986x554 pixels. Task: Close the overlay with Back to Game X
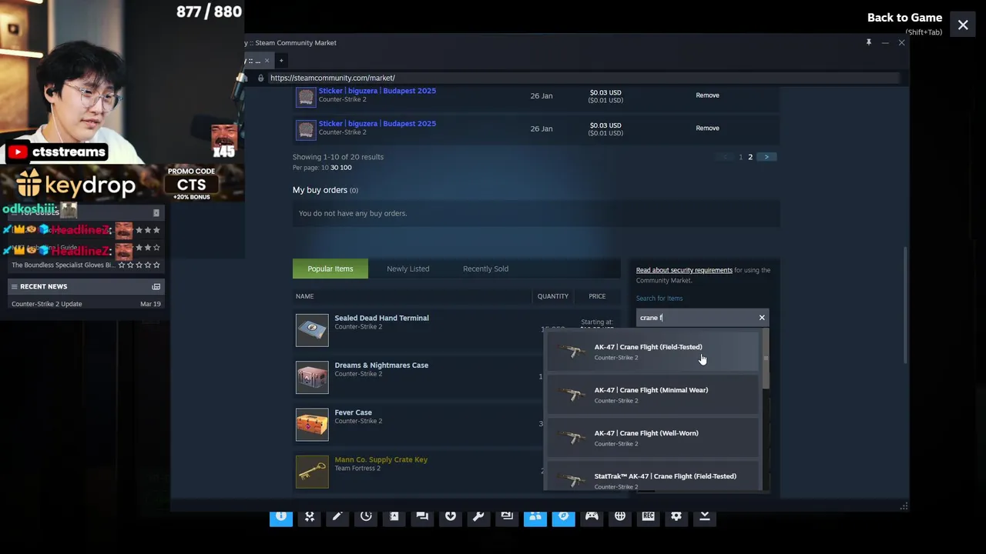click(x=963, y=25)
